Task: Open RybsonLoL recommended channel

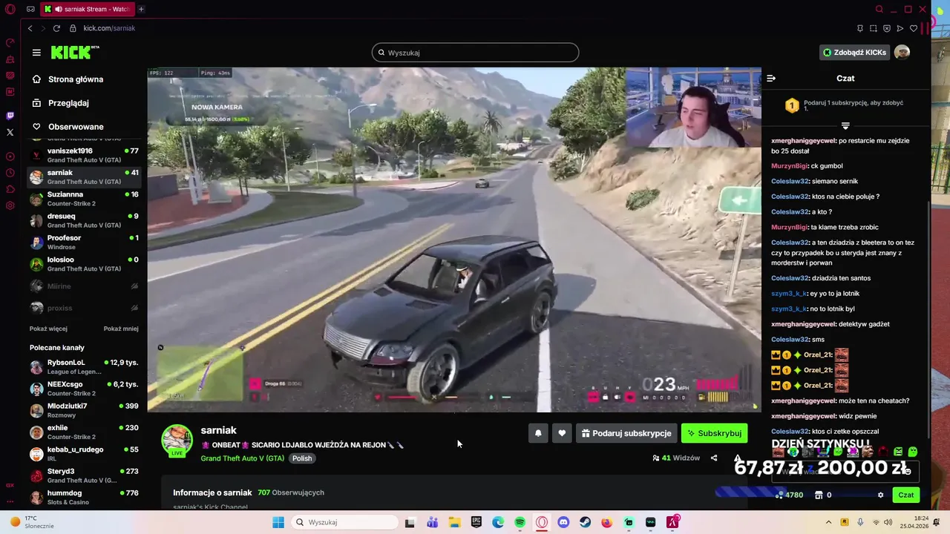Action: click(x=84, y=367)
